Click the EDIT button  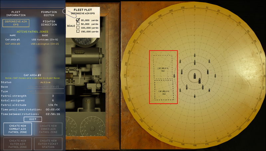(33, 119)
